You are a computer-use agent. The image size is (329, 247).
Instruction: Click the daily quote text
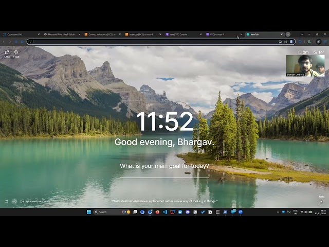tap(164, 201)
